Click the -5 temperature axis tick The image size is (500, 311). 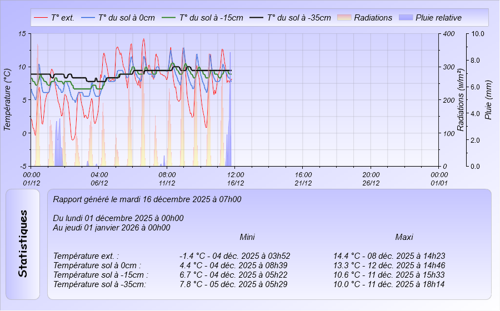(23, 167)
